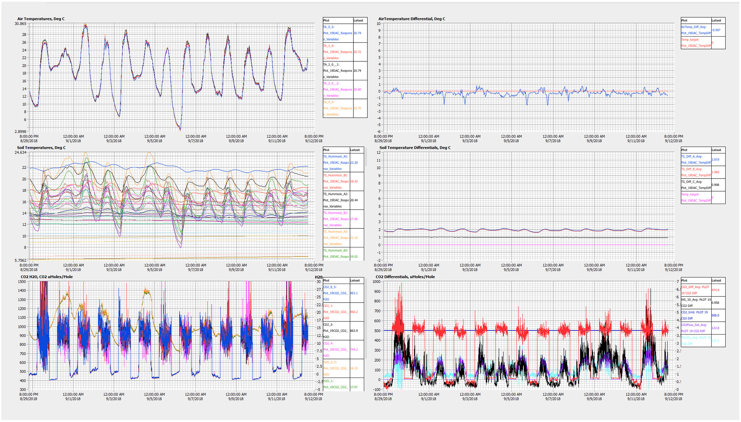Select TS_Hummock_B3 green legend entry

point(336,253)
